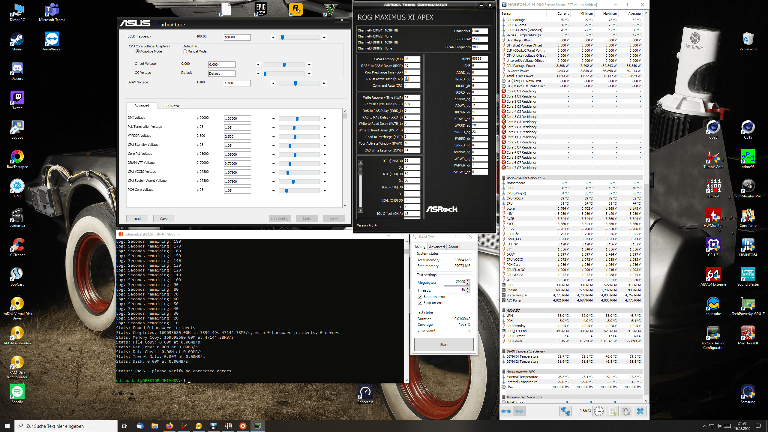
Task: Open About tab in RAM Test
Action: click(x=453, y=247)
